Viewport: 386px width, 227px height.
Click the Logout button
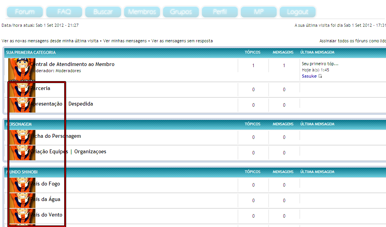[x=298, y=12]
